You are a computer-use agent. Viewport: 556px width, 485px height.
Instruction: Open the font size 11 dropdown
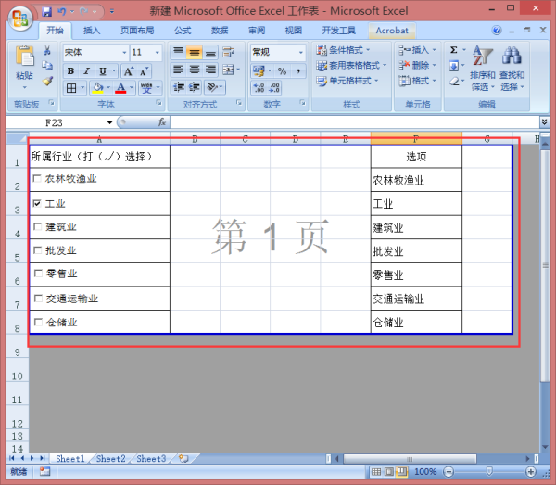tap(158, 53)
